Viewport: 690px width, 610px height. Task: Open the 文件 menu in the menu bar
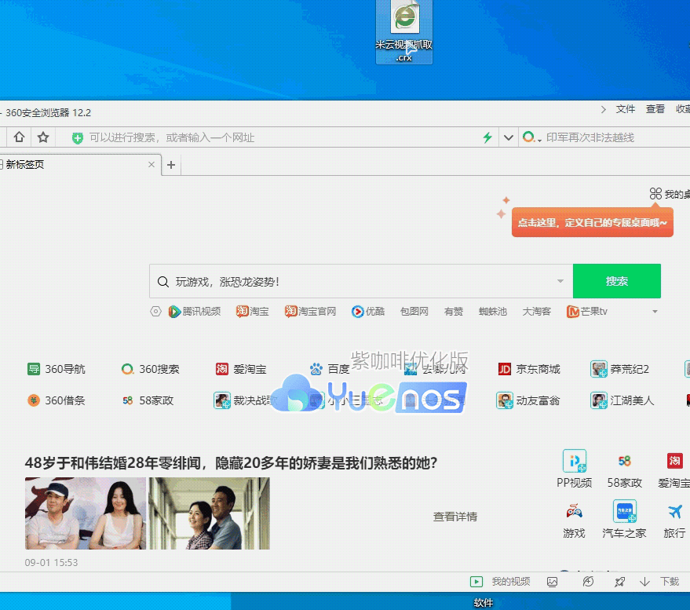click(x=626, y=109)
